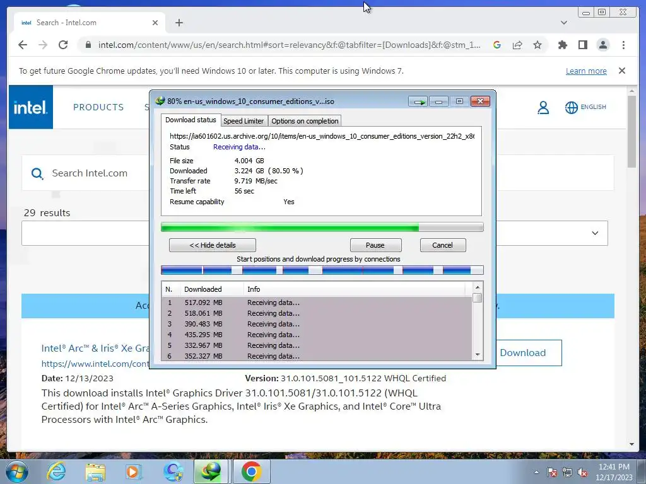
Task: Click the green download progress bar
Action: 322,227
